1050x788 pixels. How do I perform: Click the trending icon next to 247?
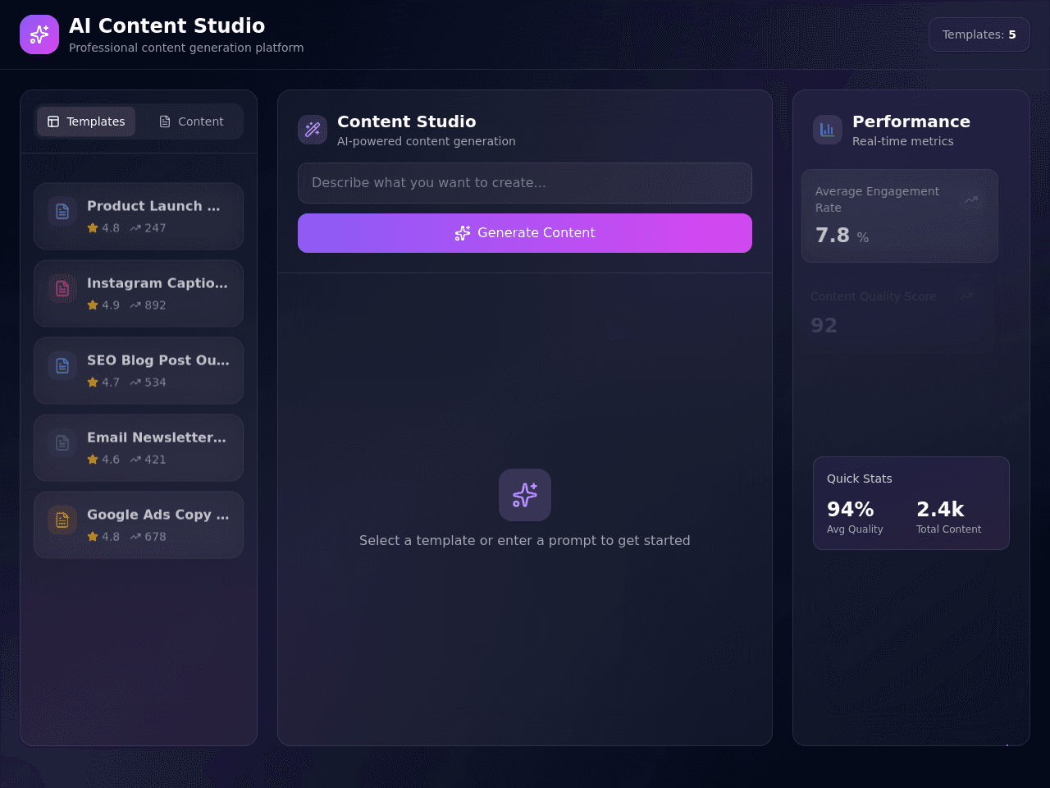click(x=135, y=228)
